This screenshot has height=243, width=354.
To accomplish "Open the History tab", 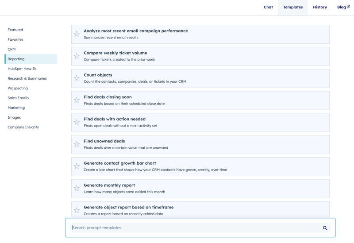I will (x=320, y=7).
